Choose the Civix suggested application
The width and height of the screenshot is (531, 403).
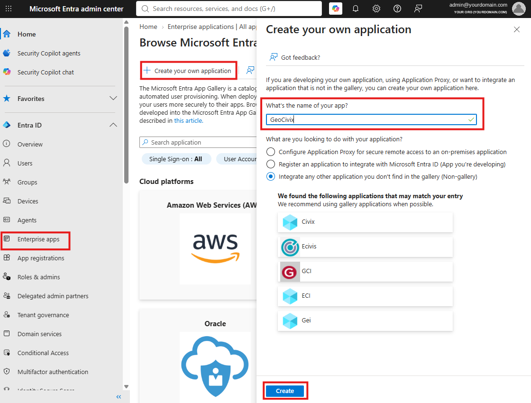tap(365, 222)
